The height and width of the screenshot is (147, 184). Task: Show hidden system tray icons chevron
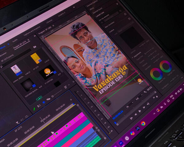[x=155, y=114]
